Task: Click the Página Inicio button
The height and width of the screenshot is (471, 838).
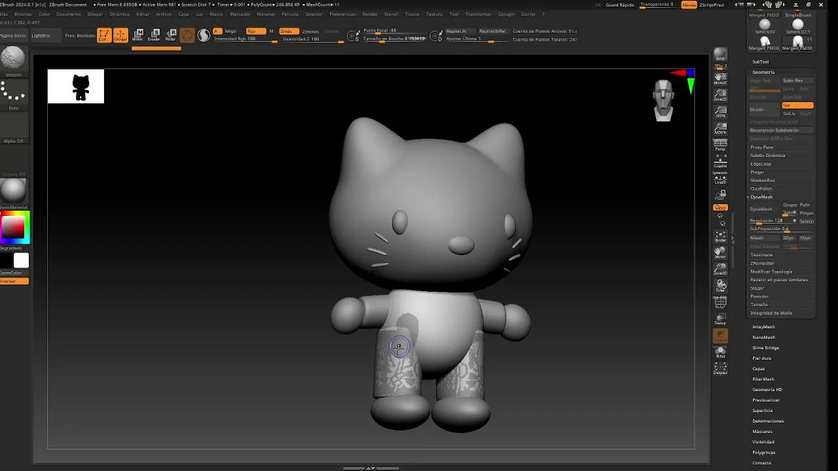Action: coord(13,35)
